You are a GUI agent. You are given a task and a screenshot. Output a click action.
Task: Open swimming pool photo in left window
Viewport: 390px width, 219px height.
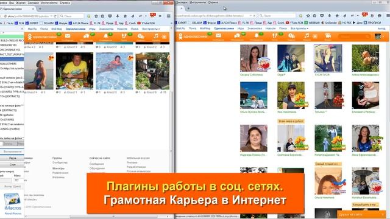point(115,71)
